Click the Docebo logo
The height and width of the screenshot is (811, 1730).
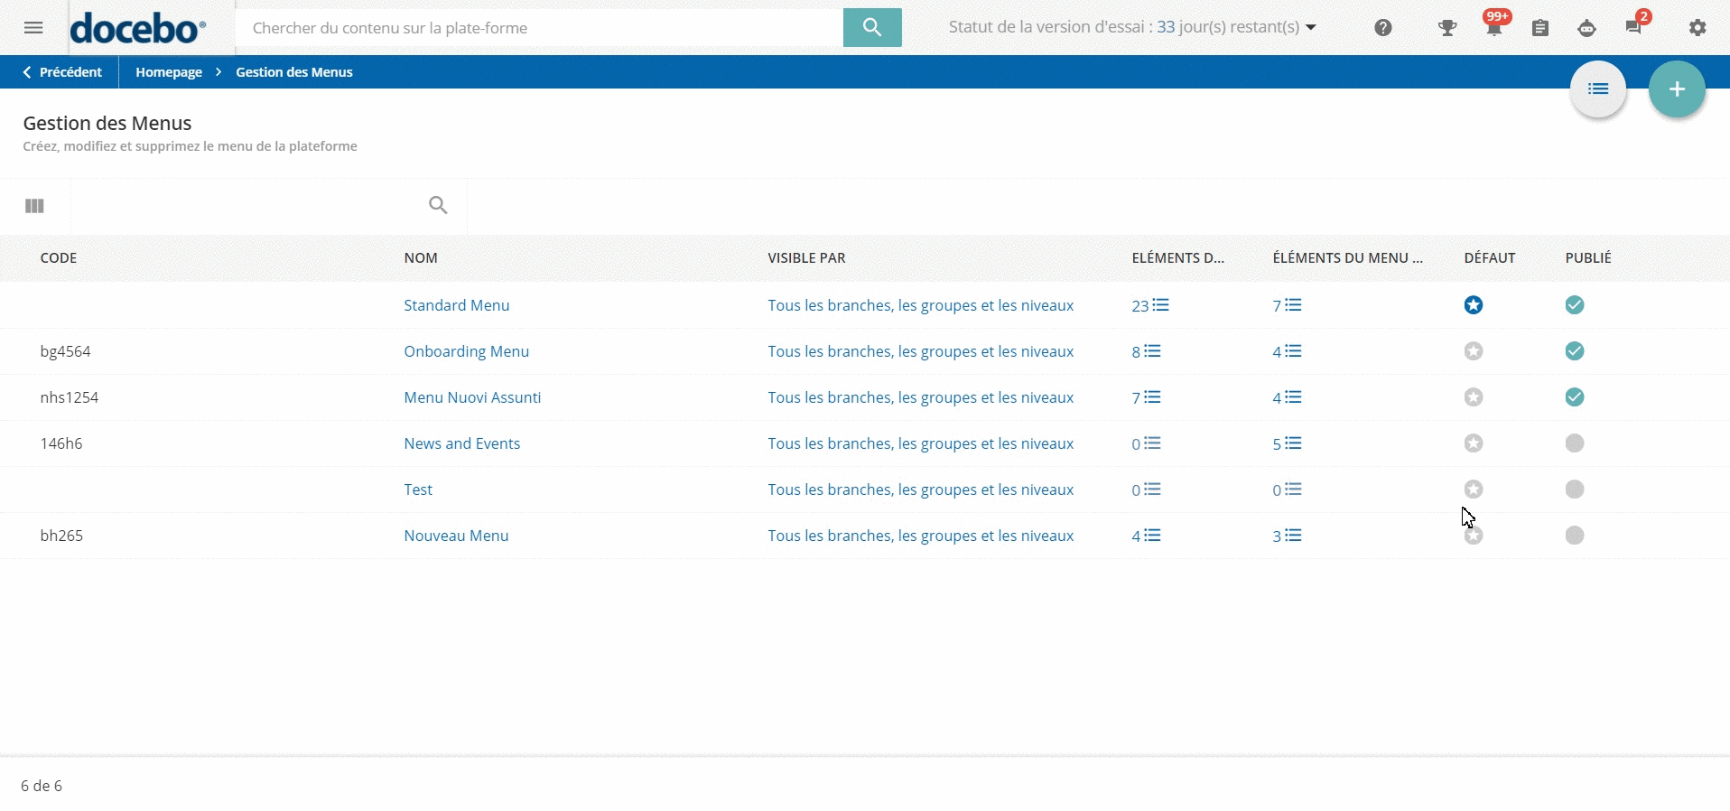point(138,28)
